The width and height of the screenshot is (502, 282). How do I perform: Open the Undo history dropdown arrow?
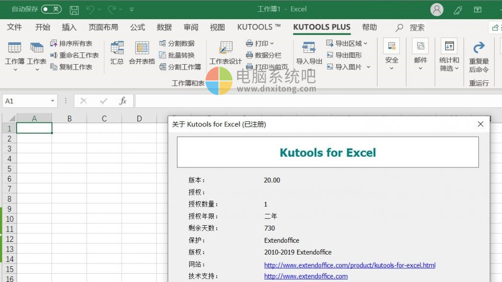click(100, 10)
